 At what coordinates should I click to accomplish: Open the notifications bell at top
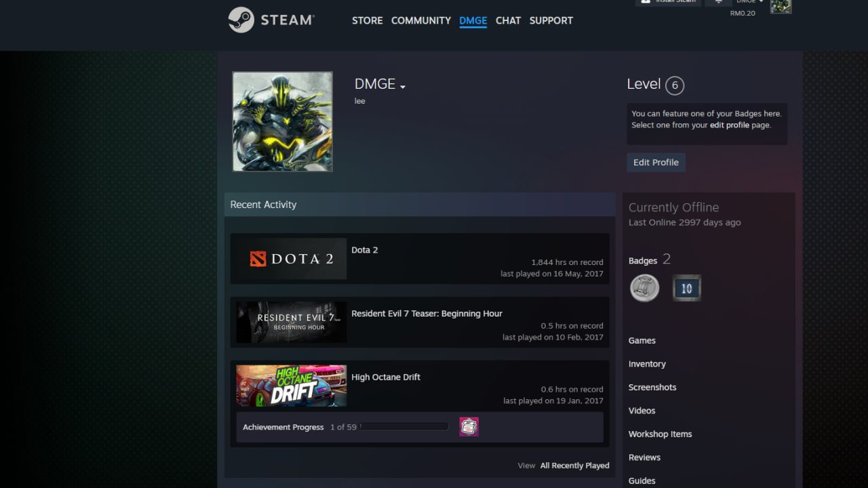(718, 2)
